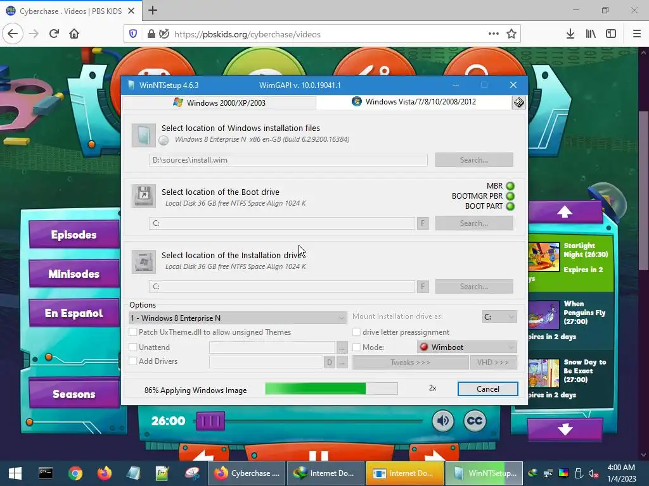Click the red Wimboot mode indicator
The width and height of the screenshot is (649, 486).
coord(424,347)
